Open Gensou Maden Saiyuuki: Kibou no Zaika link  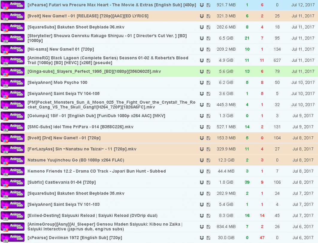point(105,227)
